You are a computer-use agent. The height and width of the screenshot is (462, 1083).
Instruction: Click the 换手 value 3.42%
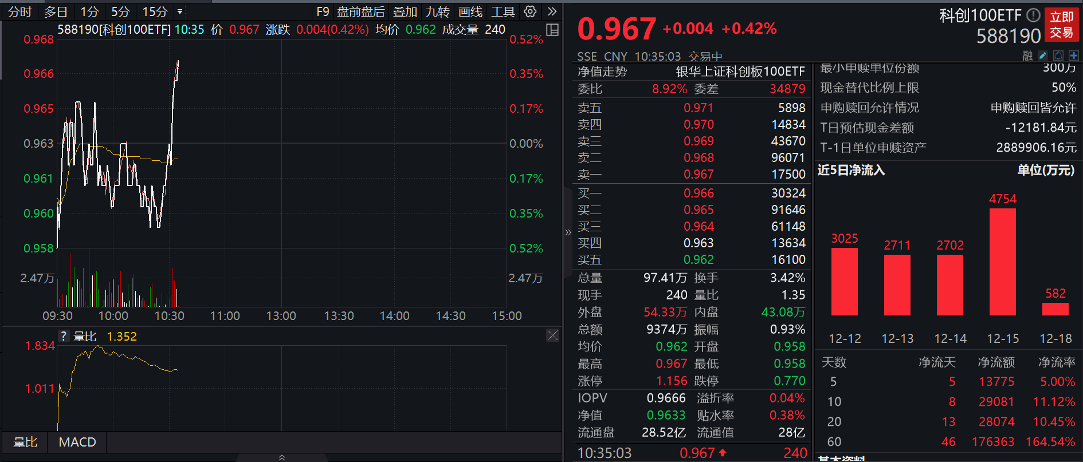point(788,278)
